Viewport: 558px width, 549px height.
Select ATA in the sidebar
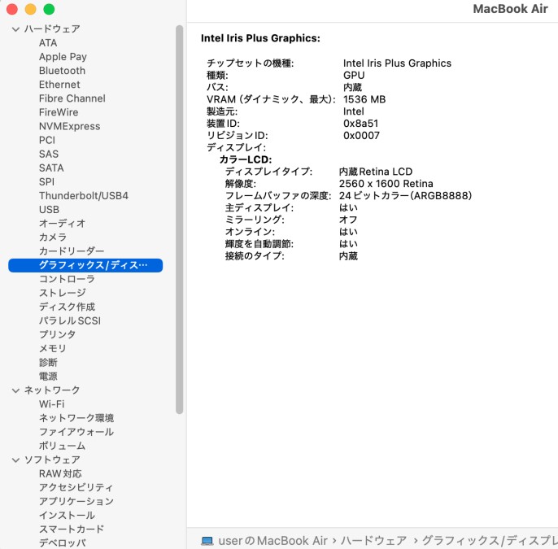48,42
